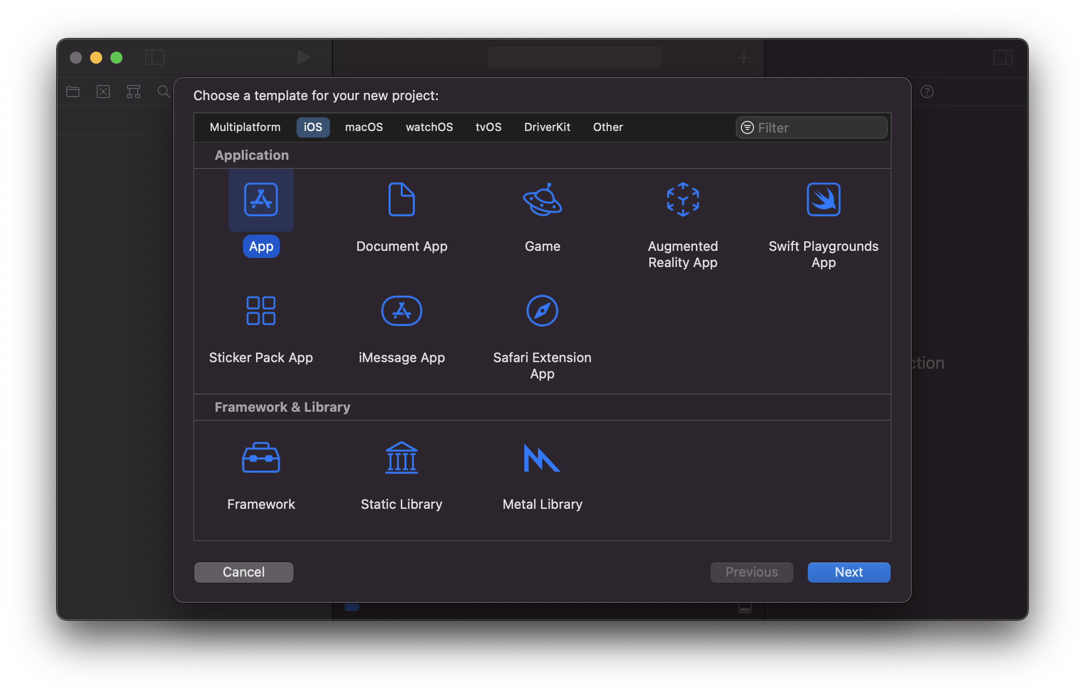Select the Framework toolbox icon

click(261, 458)
